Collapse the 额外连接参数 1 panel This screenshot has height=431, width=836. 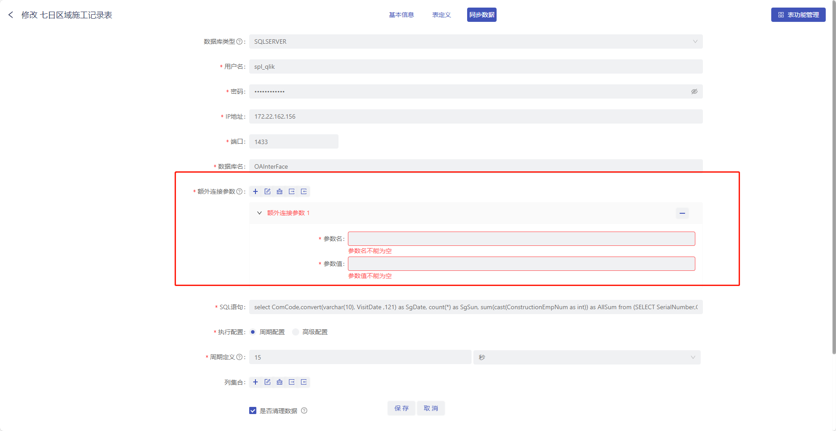[x=259, y=213]
